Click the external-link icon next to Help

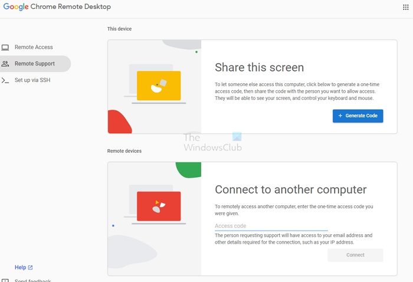[x=30, y=267]
